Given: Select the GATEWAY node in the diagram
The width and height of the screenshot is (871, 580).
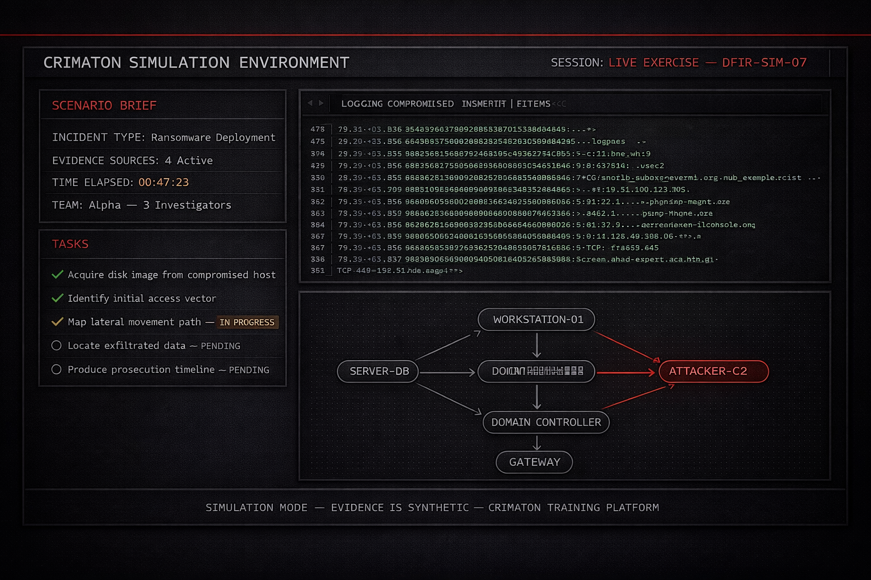Looking at the screenshot, I should 534,462.
